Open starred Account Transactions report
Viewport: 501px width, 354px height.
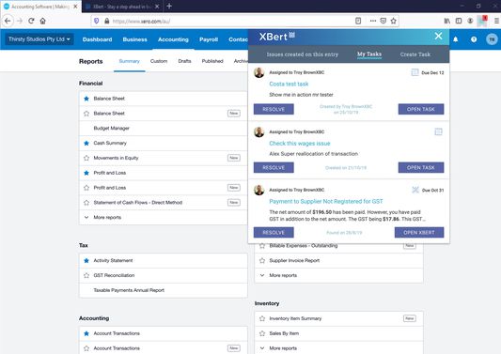point(117,333)
